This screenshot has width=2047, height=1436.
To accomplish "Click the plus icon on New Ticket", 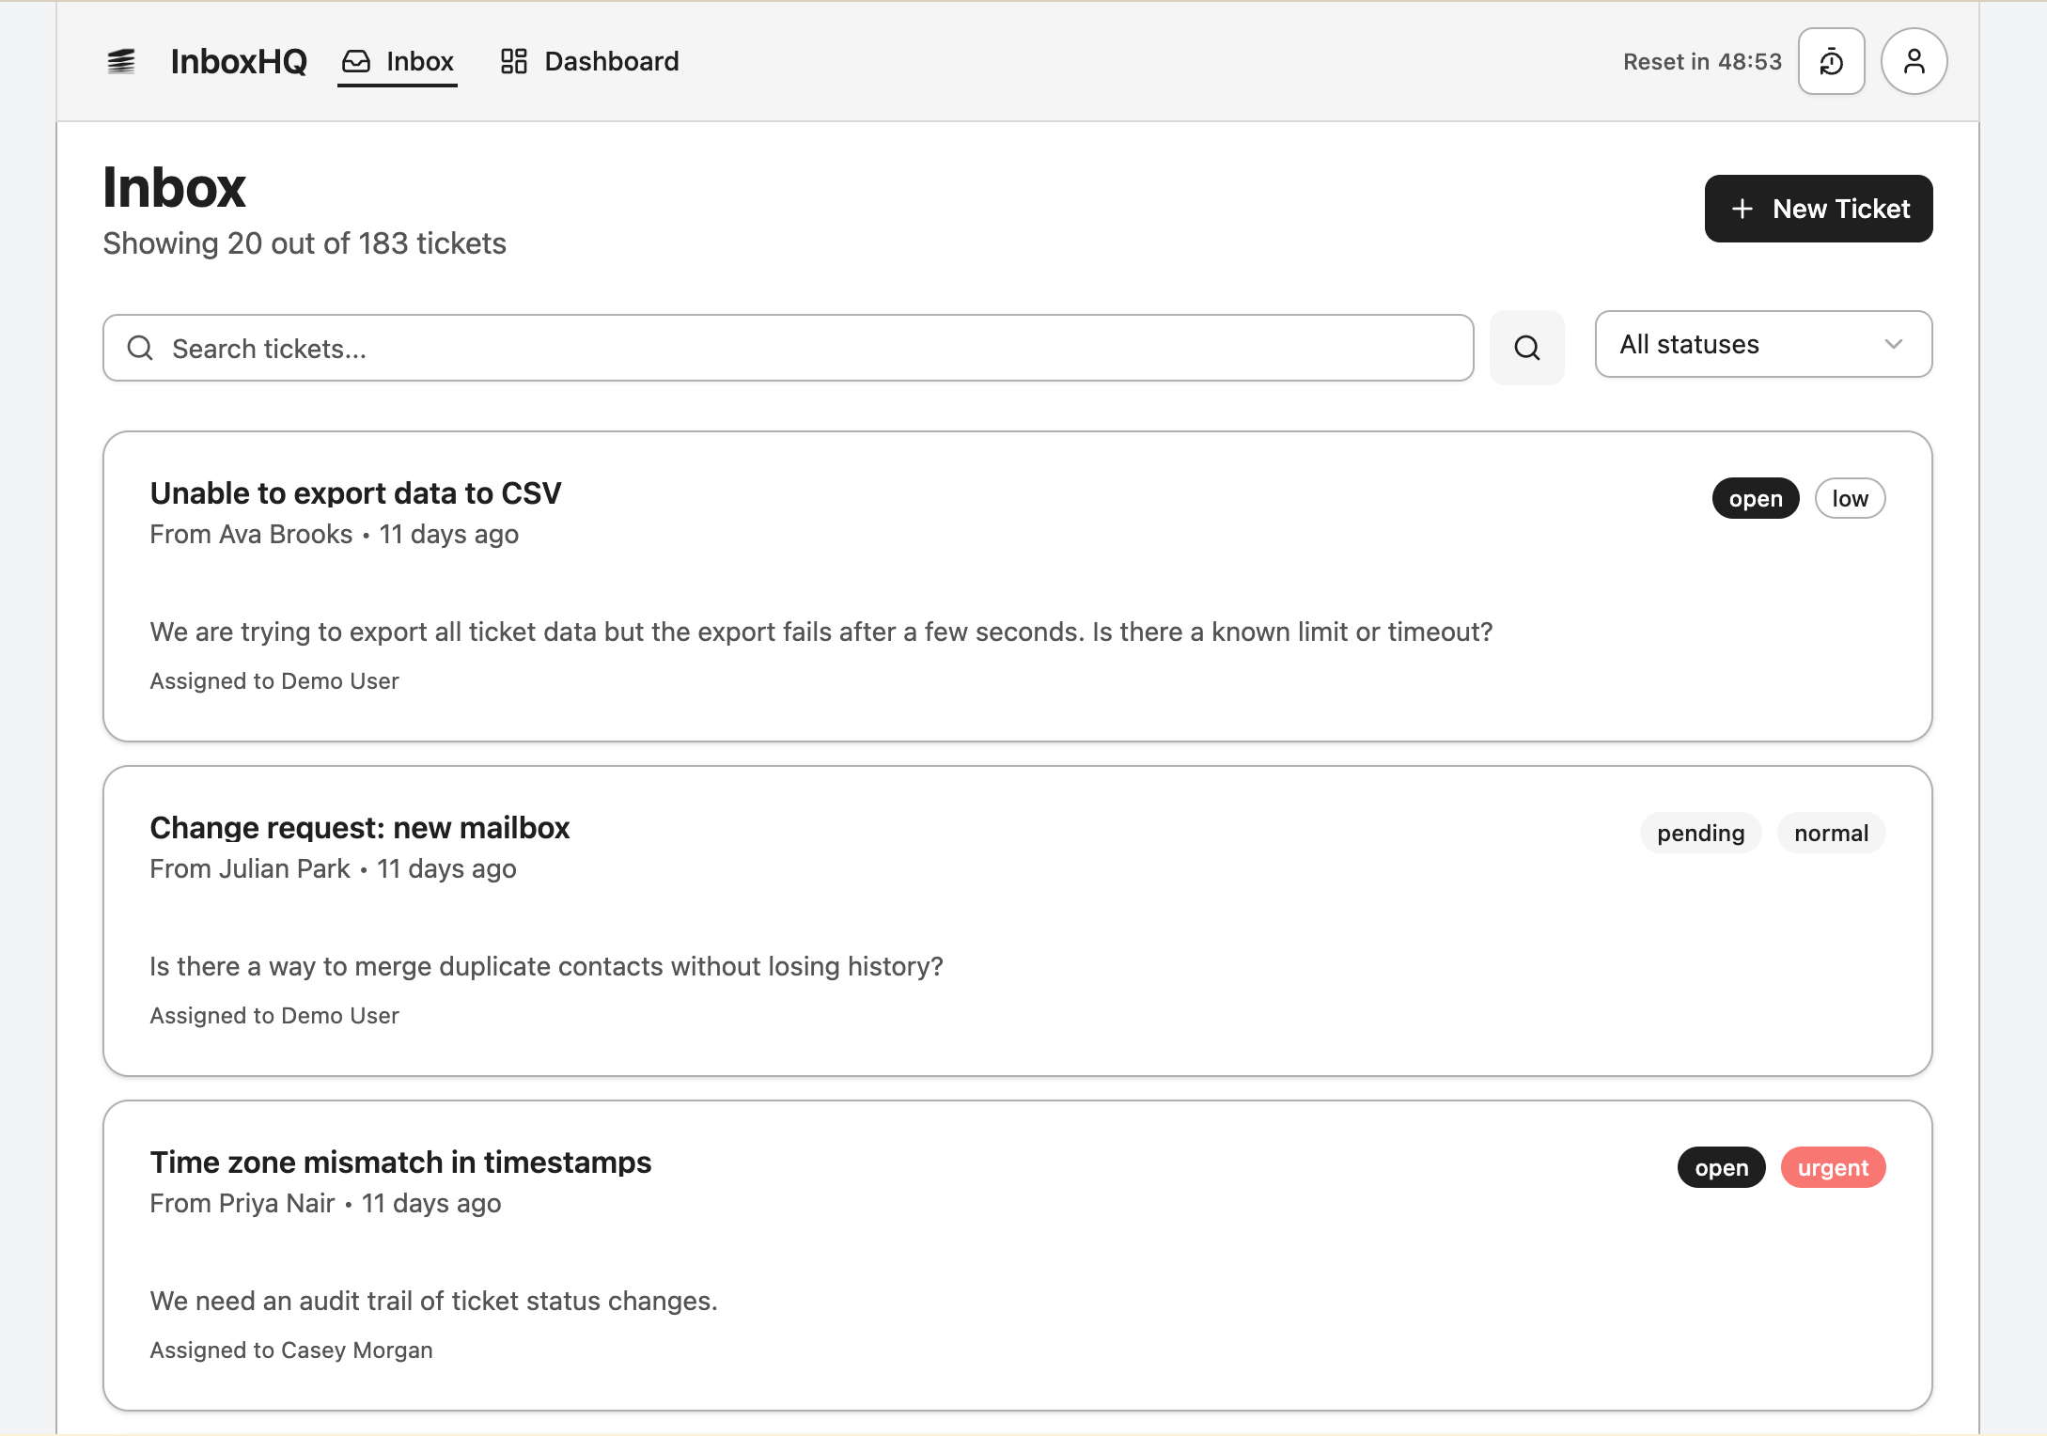I will [1742, 209].
